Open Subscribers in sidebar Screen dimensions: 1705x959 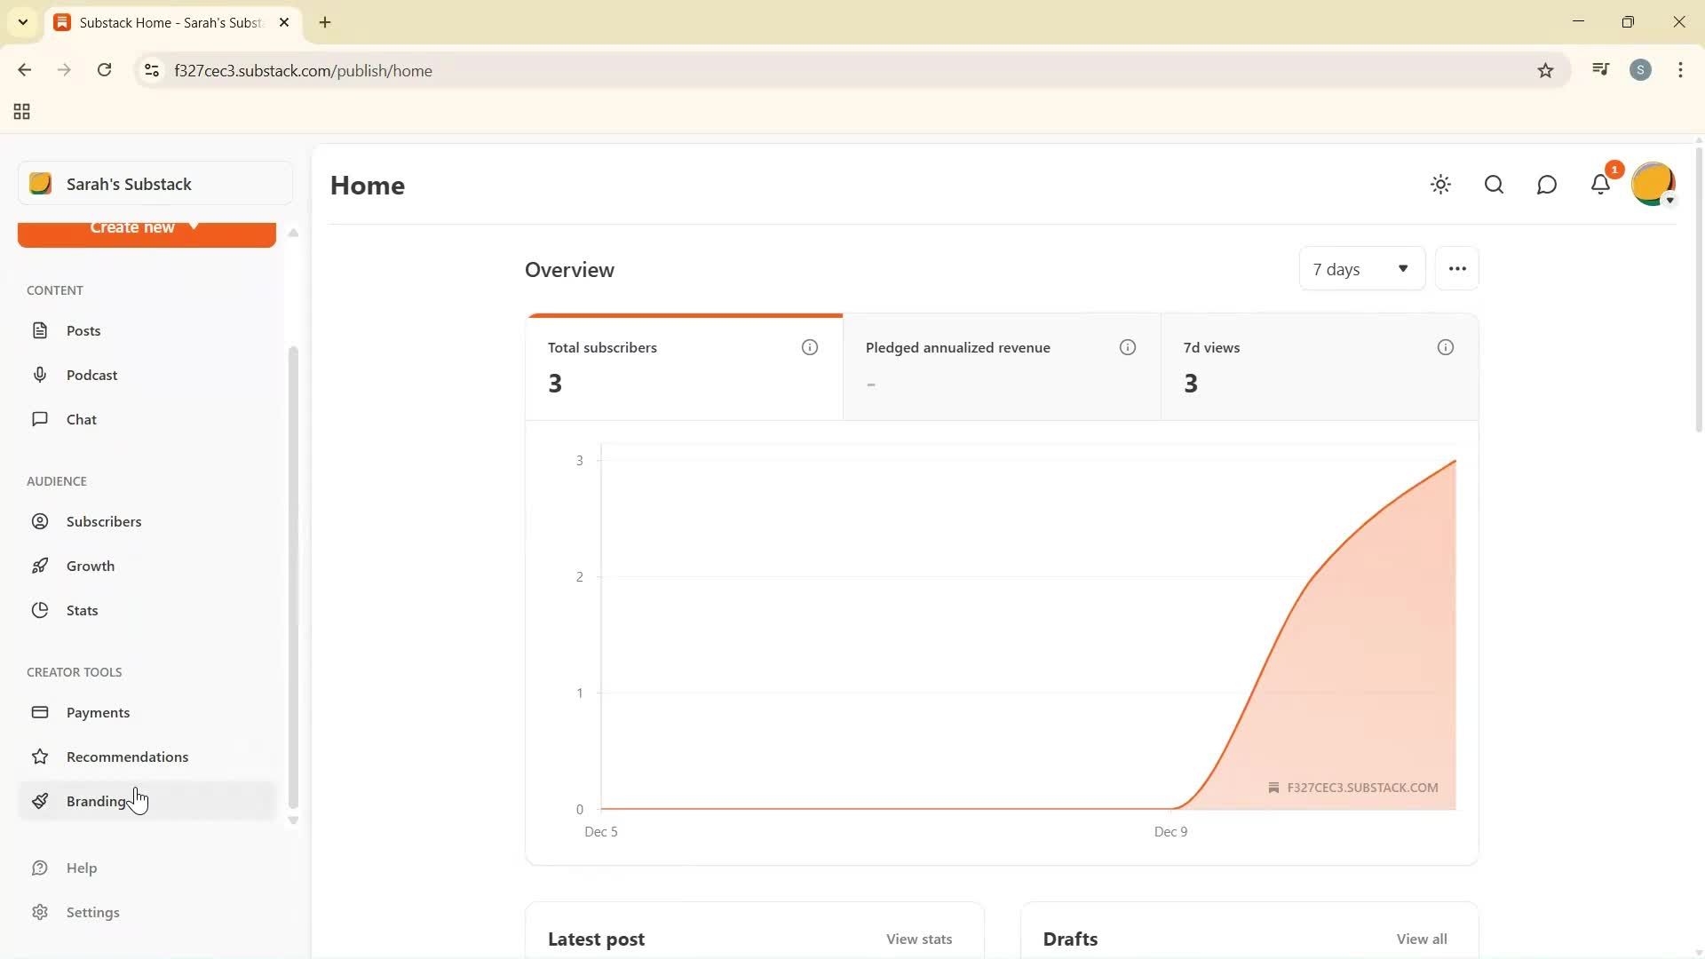(x=104, y=521)
